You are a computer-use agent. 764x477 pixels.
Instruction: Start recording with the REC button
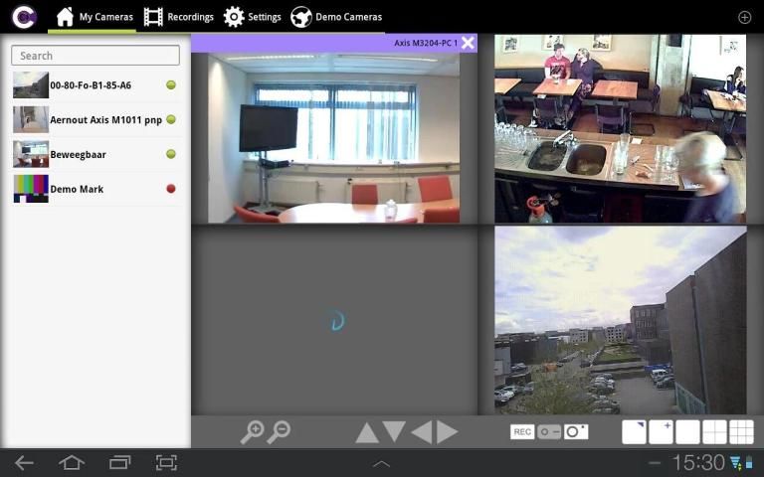(x=522, y=432)
